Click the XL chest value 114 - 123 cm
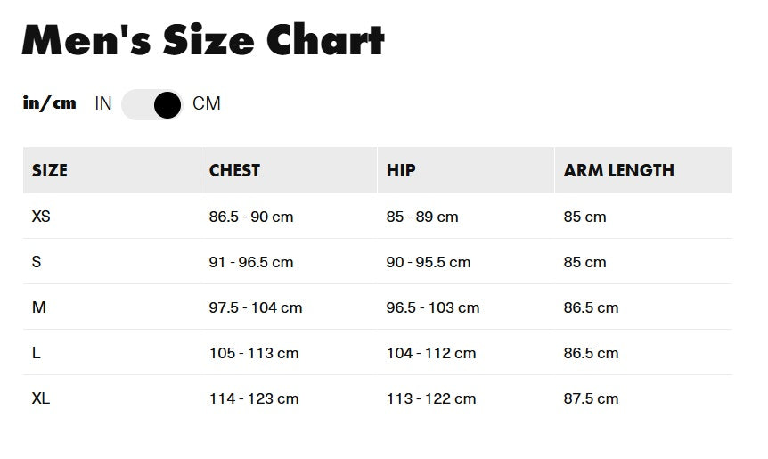Image resolution: width=768 pixels, height=459 pixels. coord(254,398)
